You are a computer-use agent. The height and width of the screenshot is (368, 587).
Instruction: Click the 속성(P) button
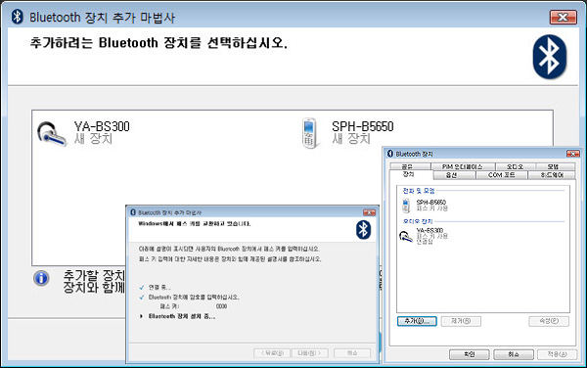click(549, 321)
